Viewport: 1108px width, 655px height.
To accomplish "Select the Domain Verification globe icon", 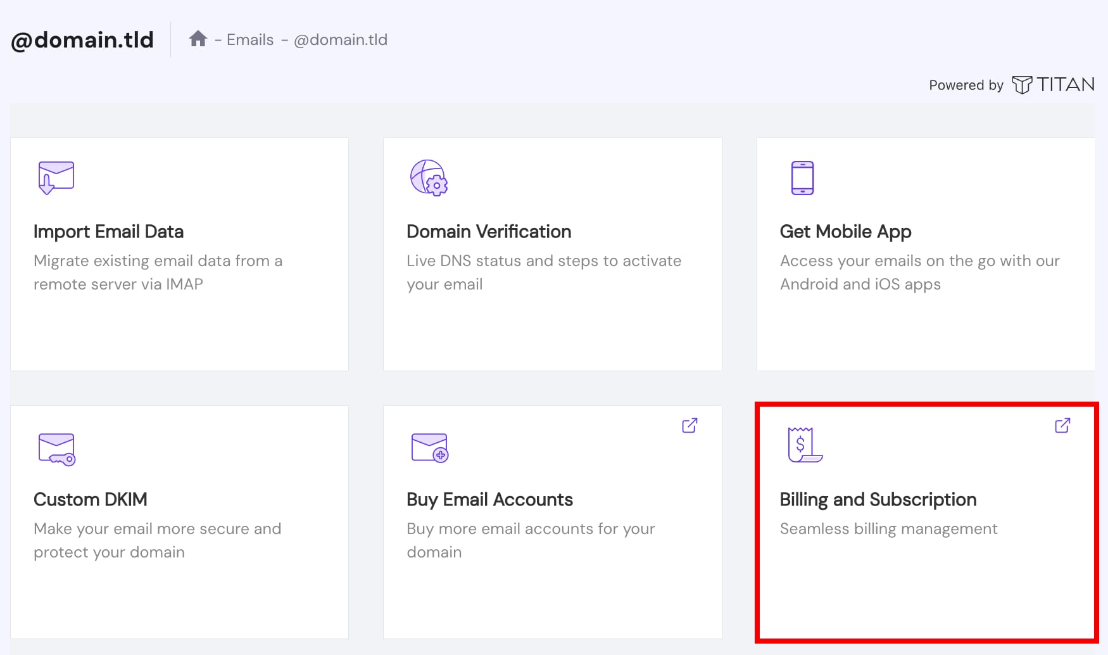I will pyautogui.click(x=429, y=178).
